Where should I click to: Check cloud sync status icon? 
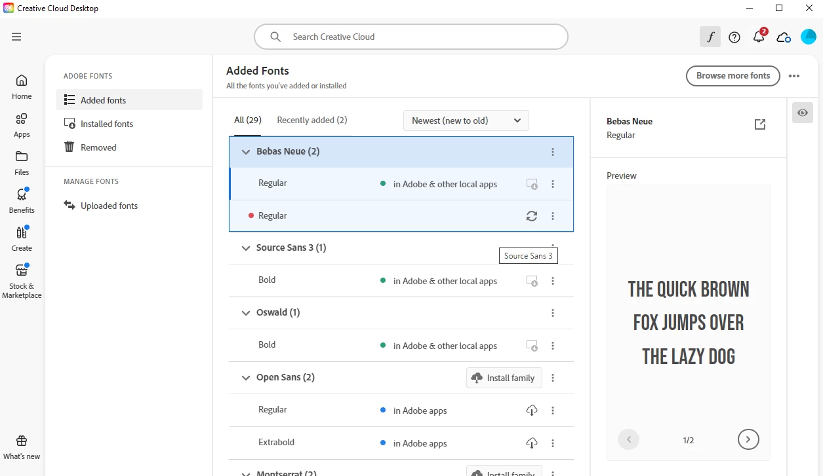click(x=784, y=37)
